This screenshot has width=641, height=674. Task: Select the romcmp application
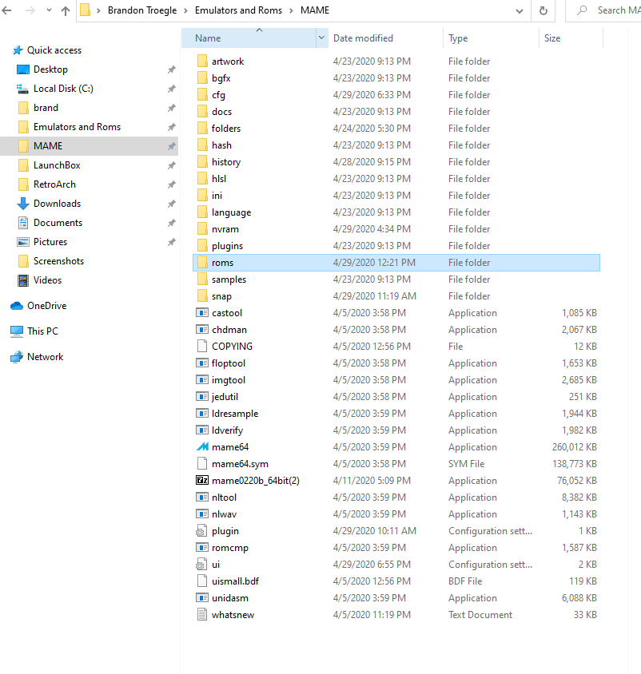230,548
